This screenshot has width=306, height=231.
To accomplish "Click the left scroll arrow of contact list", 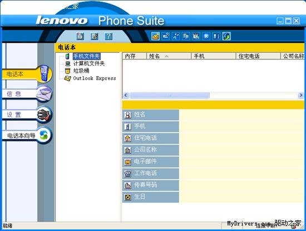I will (x=126, y=95).
